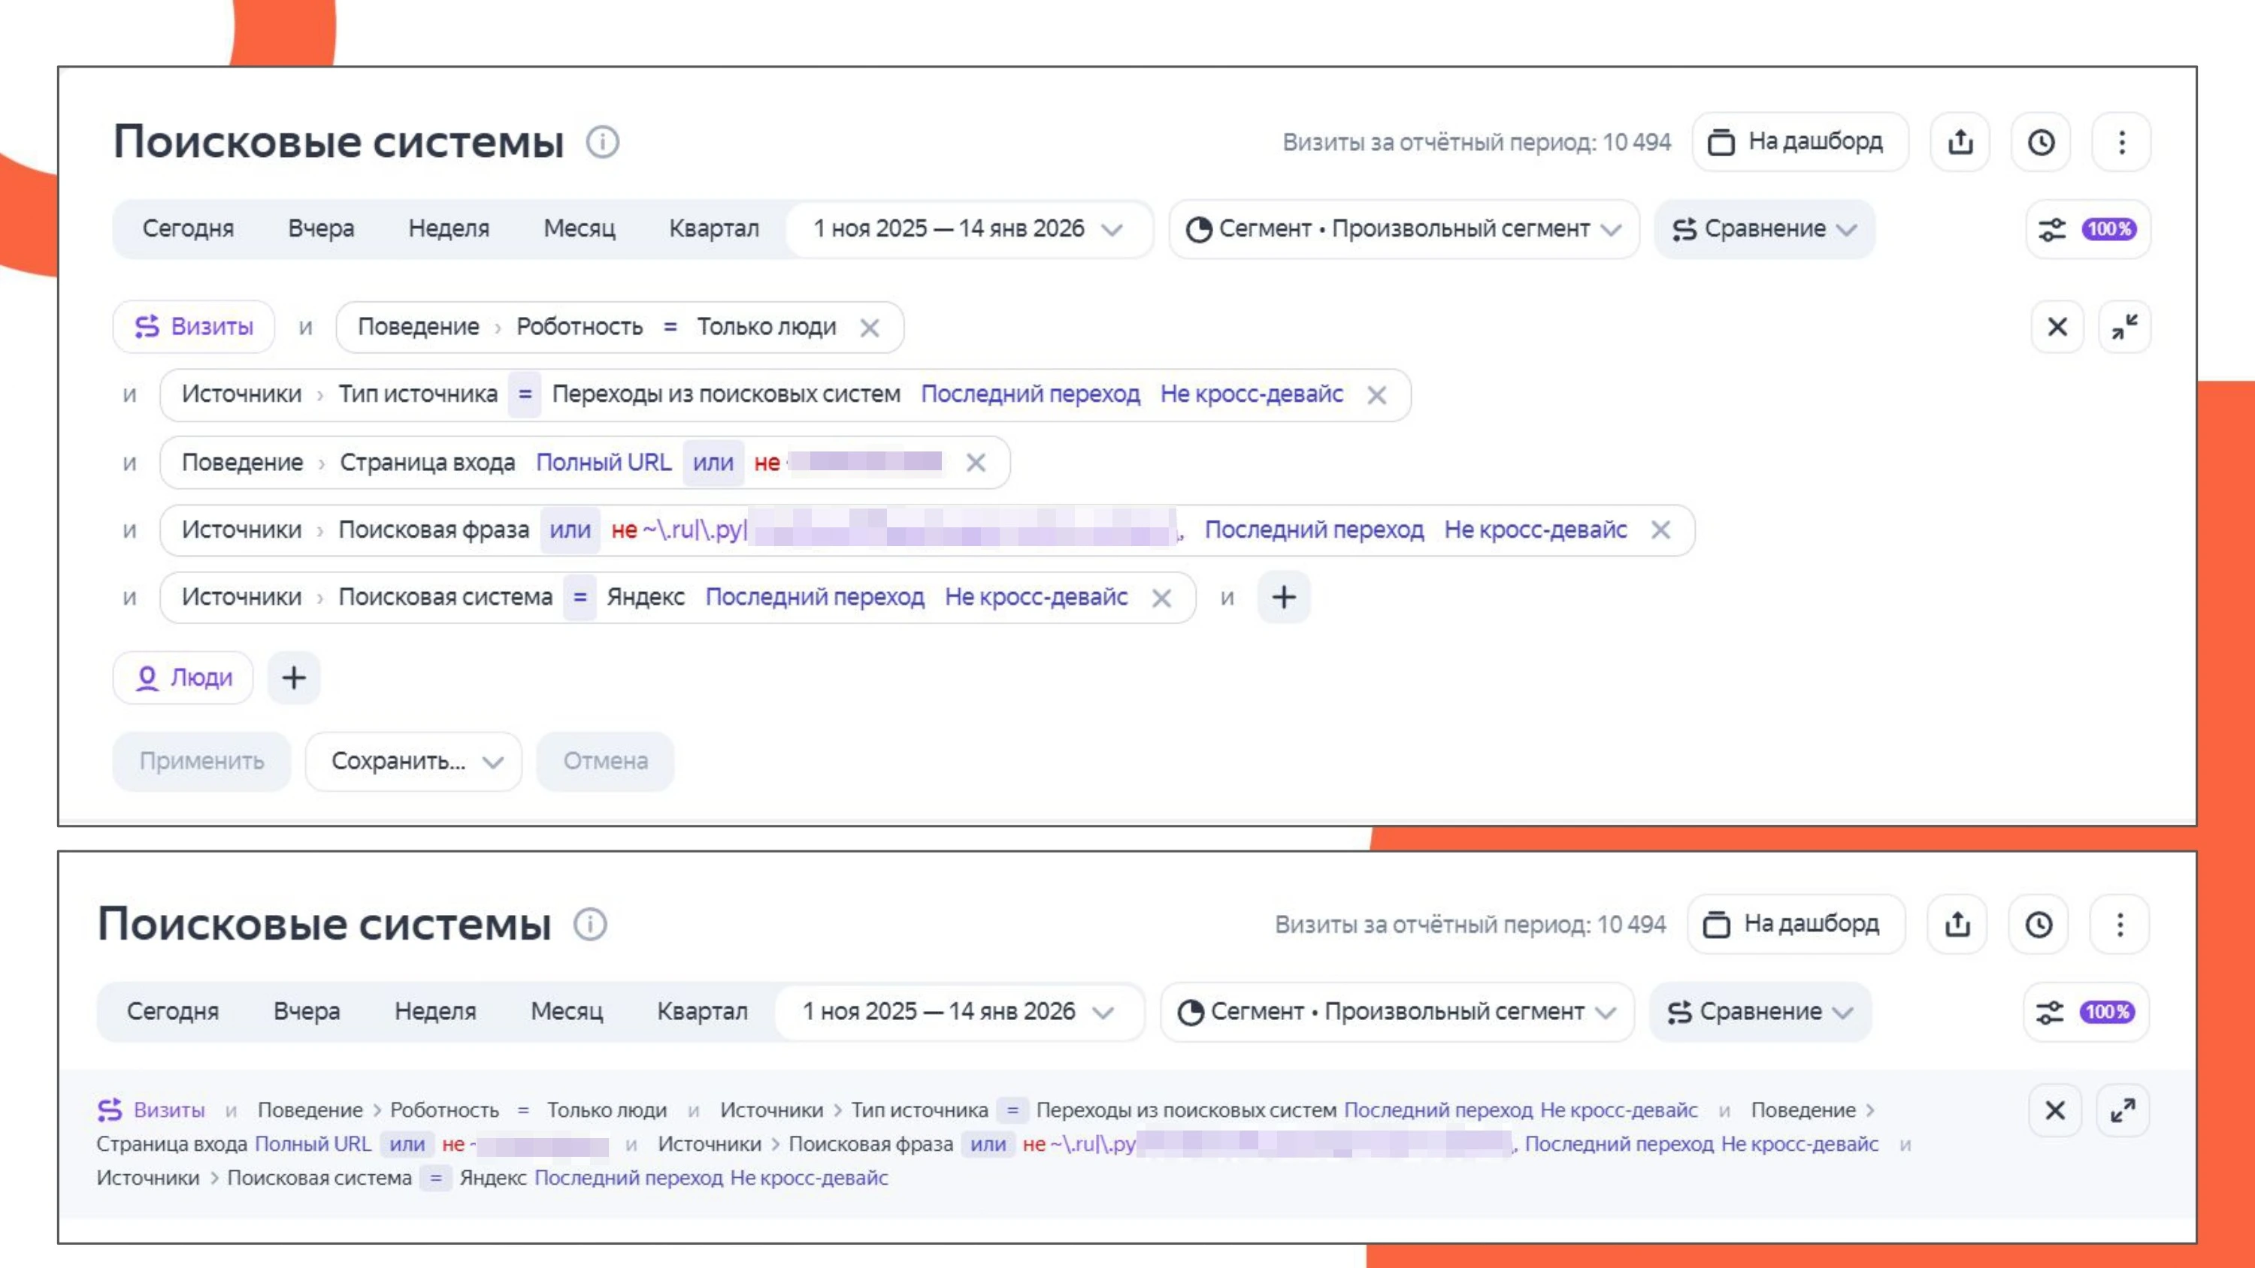
Task: Remove the Поисковая система Яндекс condition
Action: click(x=1161, y=598)
